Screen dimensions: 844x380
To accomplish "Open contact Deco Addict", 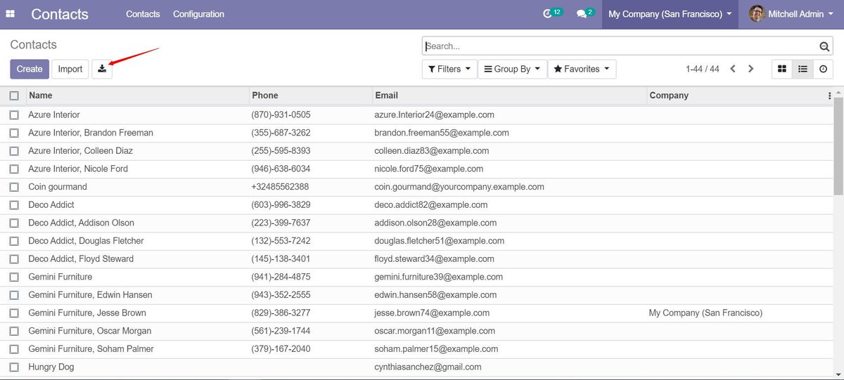I will click(51, 205).
